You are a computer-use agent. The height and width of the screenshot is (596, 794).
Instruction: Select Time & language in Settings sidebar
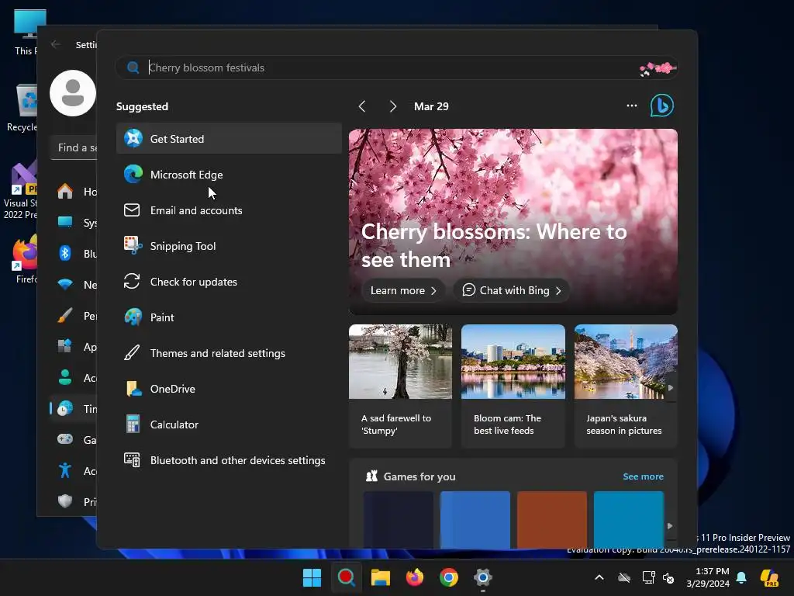click(x=74, y=408)
